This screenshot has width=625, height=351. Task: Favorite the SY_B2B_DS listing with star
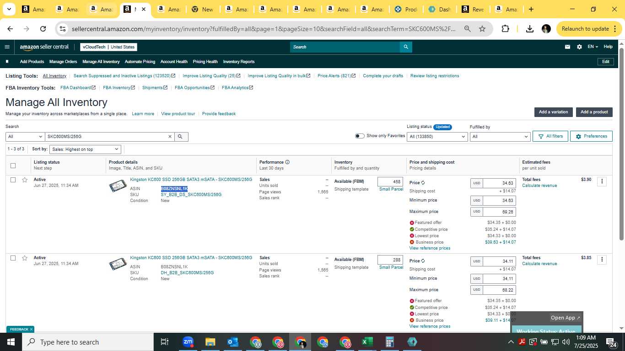25,180
